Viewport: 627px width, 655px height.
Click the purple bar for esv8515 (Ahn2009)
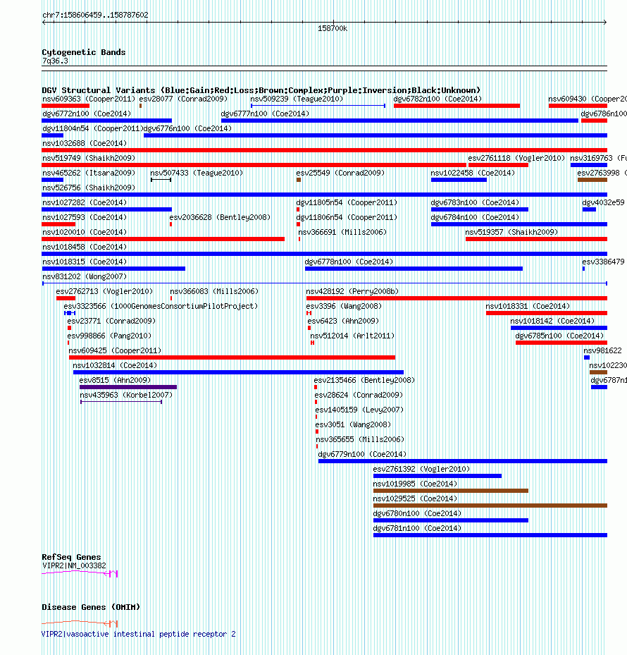pos(128,387)
